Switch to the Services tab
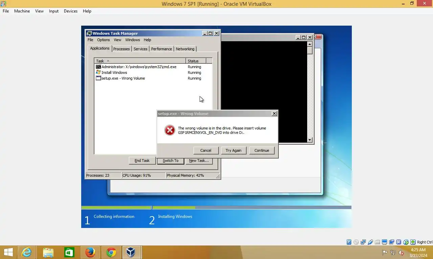Screen dimensions: 433x259 click(x=140, y=49)
